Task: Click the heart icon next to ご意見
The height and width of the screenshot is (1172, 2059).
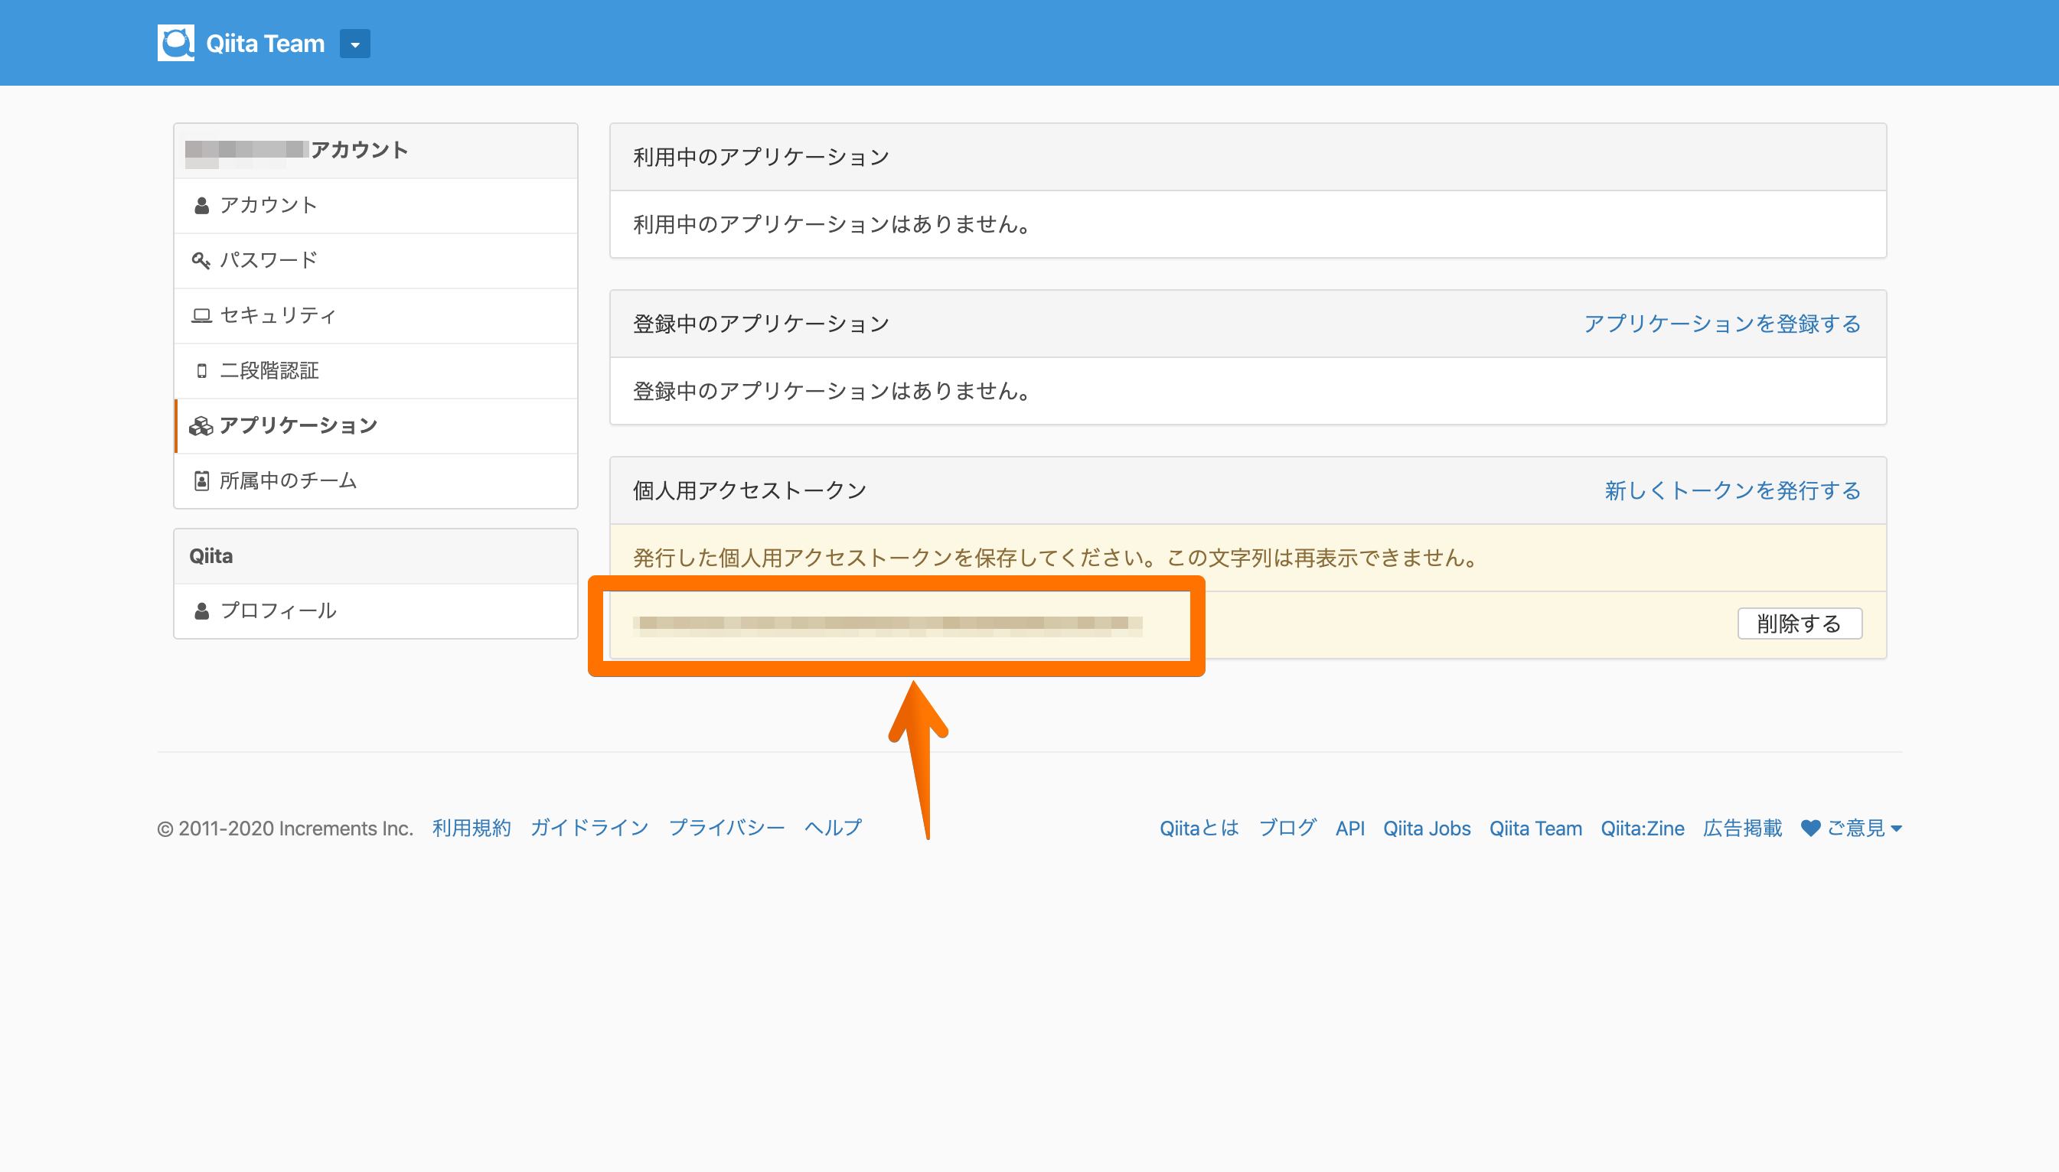Action: 1810,829
